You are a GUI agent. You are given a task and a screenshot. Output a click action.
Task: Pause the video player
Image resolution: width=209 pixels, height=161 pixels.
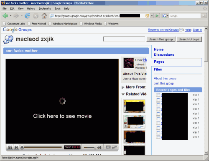coord(10,147)
